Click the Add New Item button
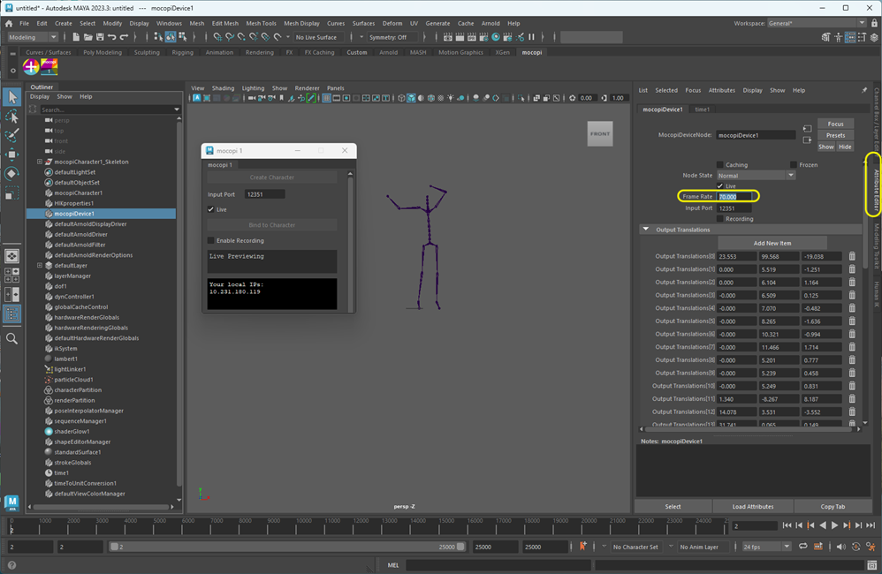The image size is (882, 574). [x=772, y=243]
